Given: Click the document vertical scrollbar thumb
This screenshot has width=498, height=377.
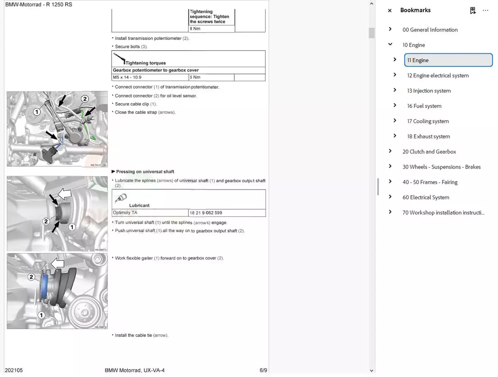Looking at the screenshot, I should [371, 33].
